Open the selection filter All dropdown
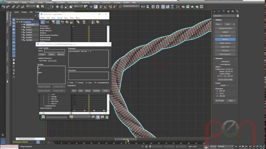This screenshot has width=266, height=149. [31, 6]
